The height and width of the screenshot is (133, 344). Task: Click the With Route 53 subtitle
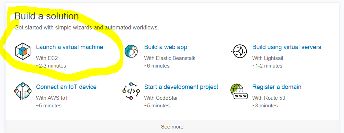click(269, 98)
